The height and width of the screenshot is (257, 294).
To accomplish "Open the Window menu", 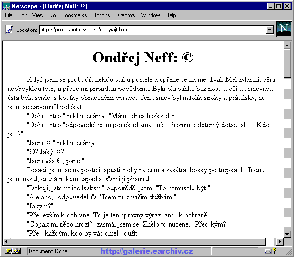I will [151, 15].
